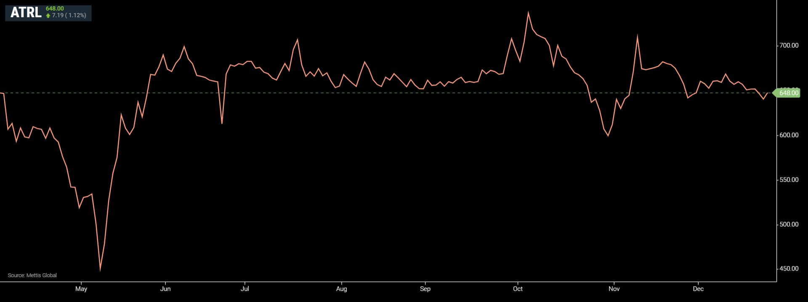Click the Sep time axis label
Viewport: 808px width, 302px height.
coord(425,289)
